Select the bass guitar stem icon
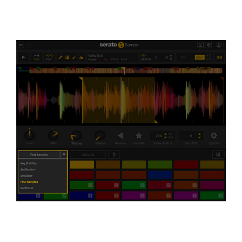242x242 pixels. 75,57
